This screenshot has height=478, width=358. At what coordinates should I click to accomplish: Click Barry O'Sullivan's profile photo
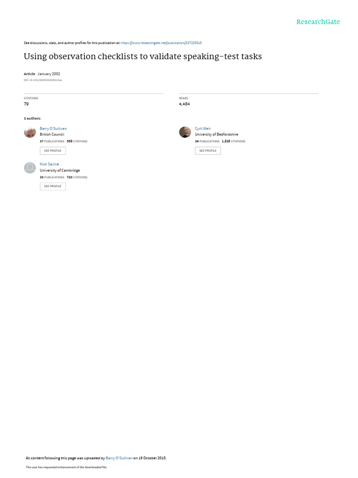pos(30,132)
